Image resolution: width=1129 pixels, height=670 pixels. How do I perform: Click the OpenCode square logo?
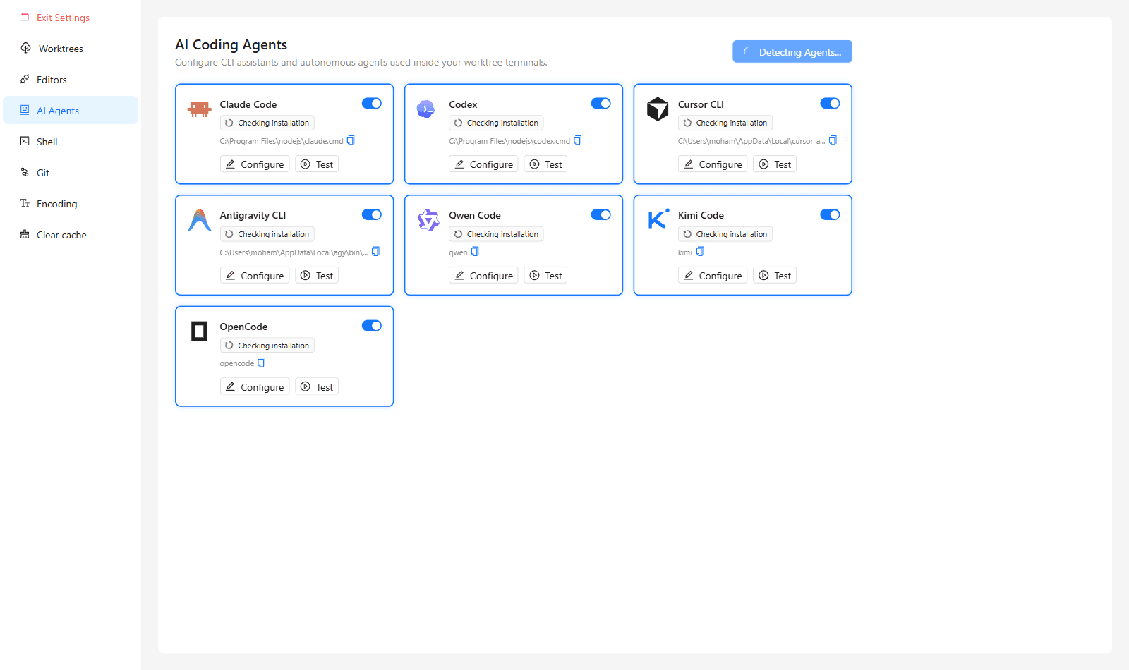pos(200,331)
